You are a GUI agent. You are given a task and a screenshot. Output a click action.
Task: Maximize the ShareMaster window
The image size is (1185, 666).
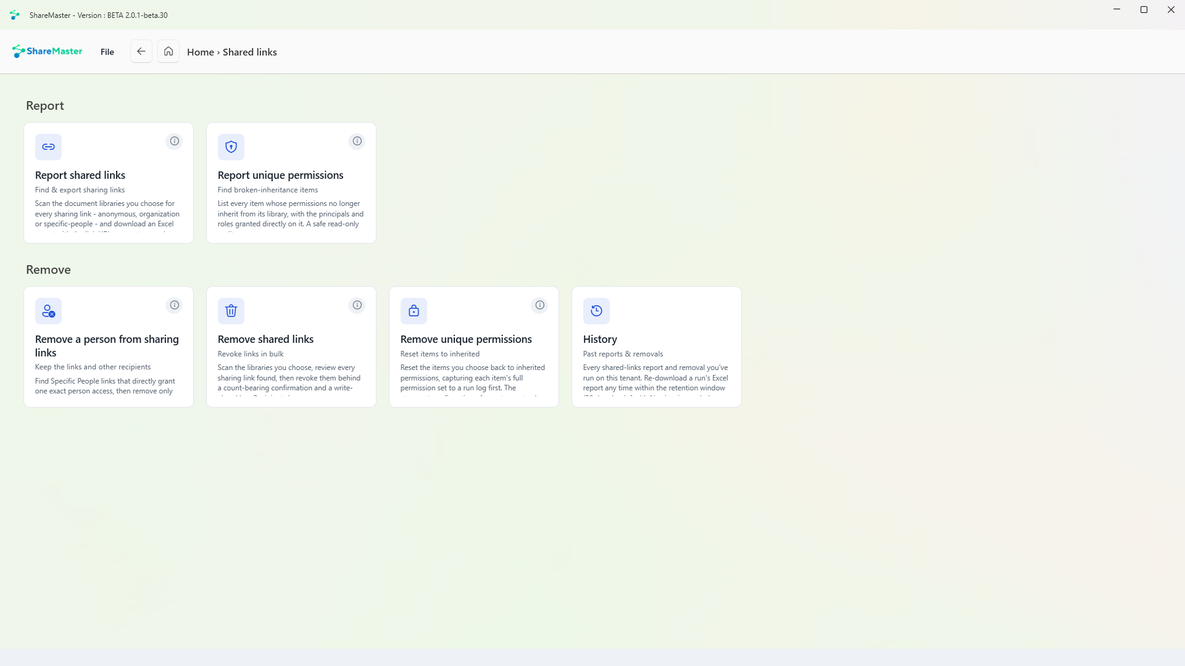point(1144,10)
